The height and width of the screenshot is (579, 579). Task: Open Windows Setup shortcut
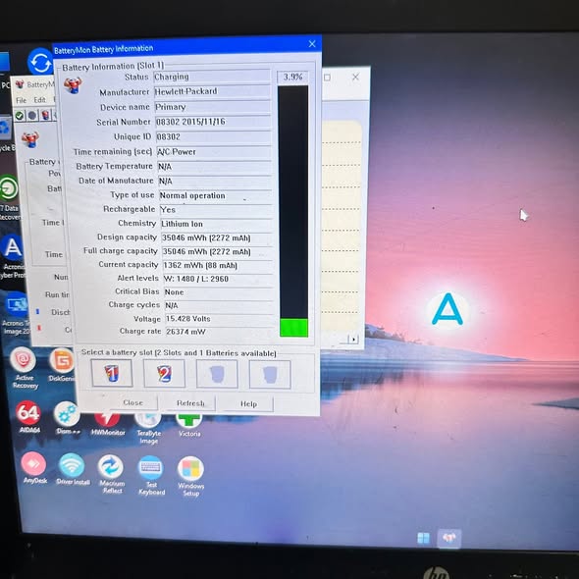pyautogui.click(x=191, y=477)
